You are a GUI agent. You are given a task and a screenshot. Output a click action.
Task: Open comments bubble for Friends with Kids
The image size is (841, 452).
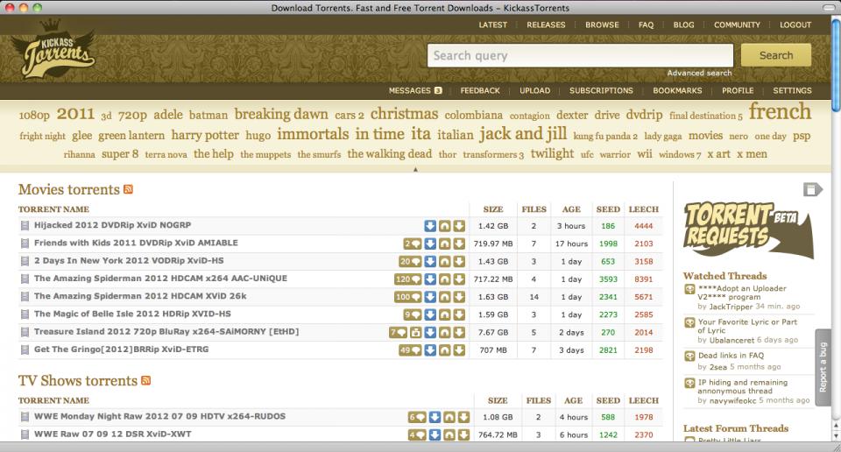pos(413,244)
